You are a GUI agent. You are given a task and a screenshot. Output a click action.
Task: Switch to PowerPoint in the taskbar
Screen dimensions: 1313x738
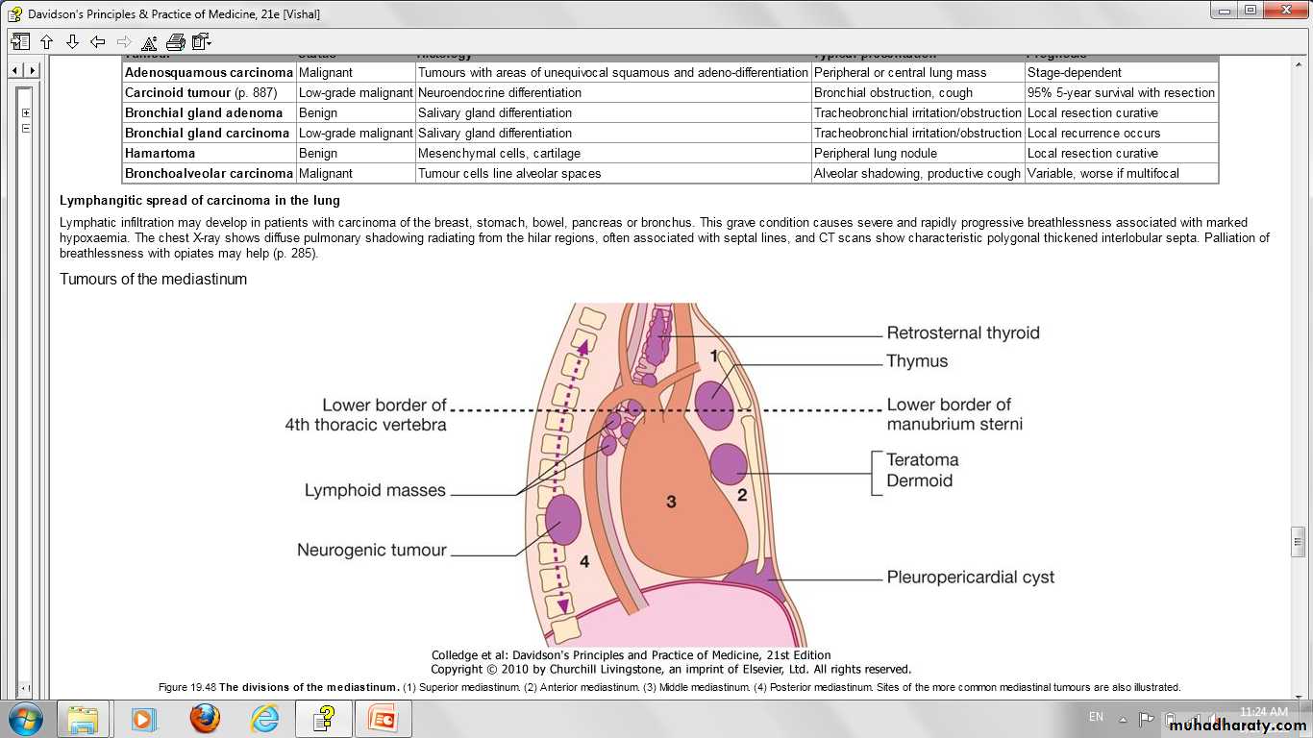(x=384, y=718)
